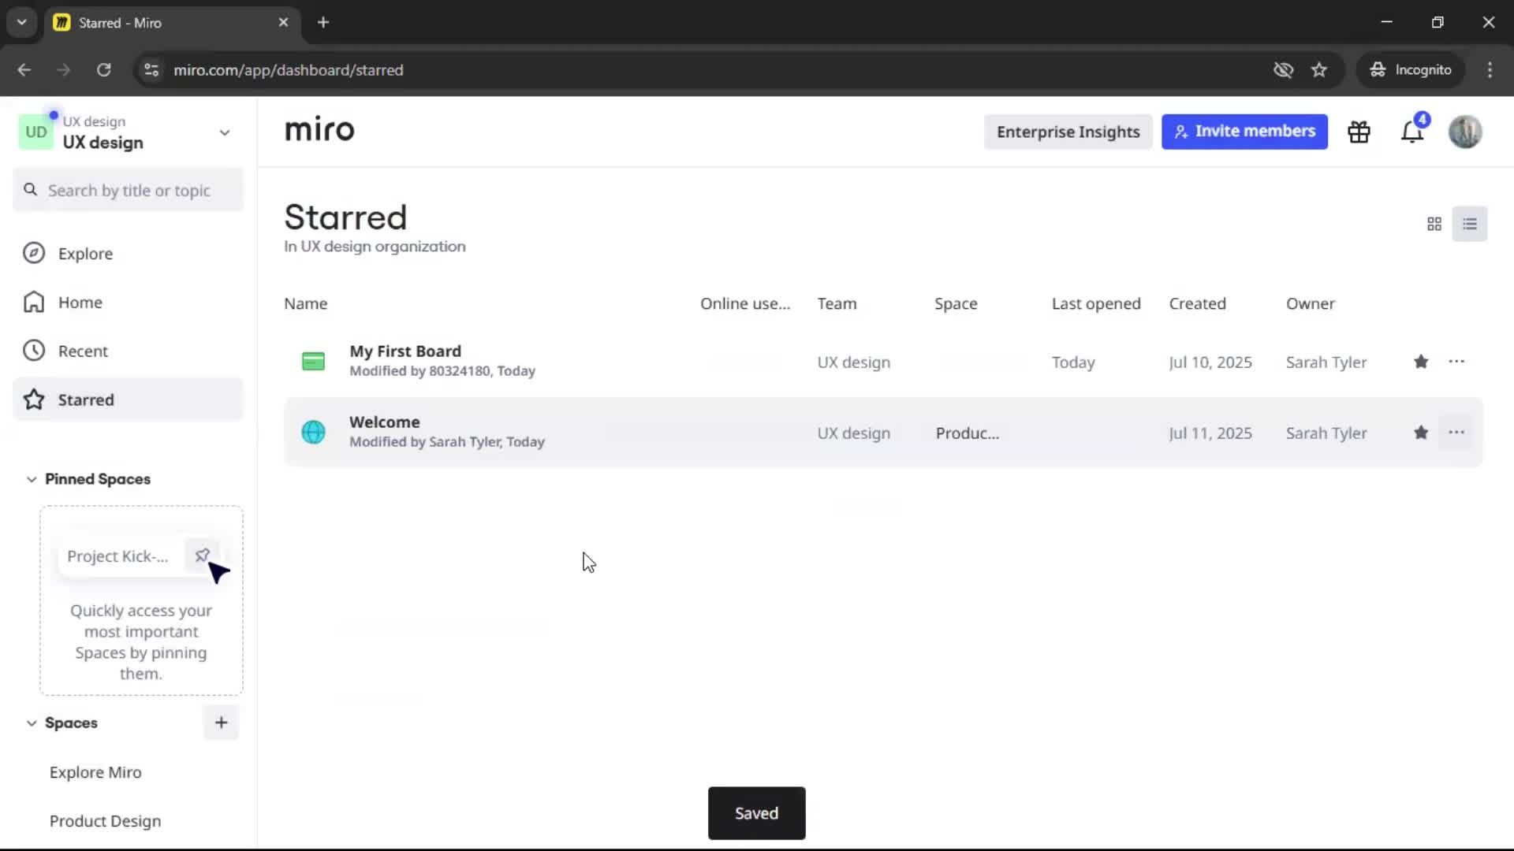Viewport: 1514px width, 851px height.
Task: Click the globe Welcome board icon
Action: pyautogui.click(x=313, y=432)
